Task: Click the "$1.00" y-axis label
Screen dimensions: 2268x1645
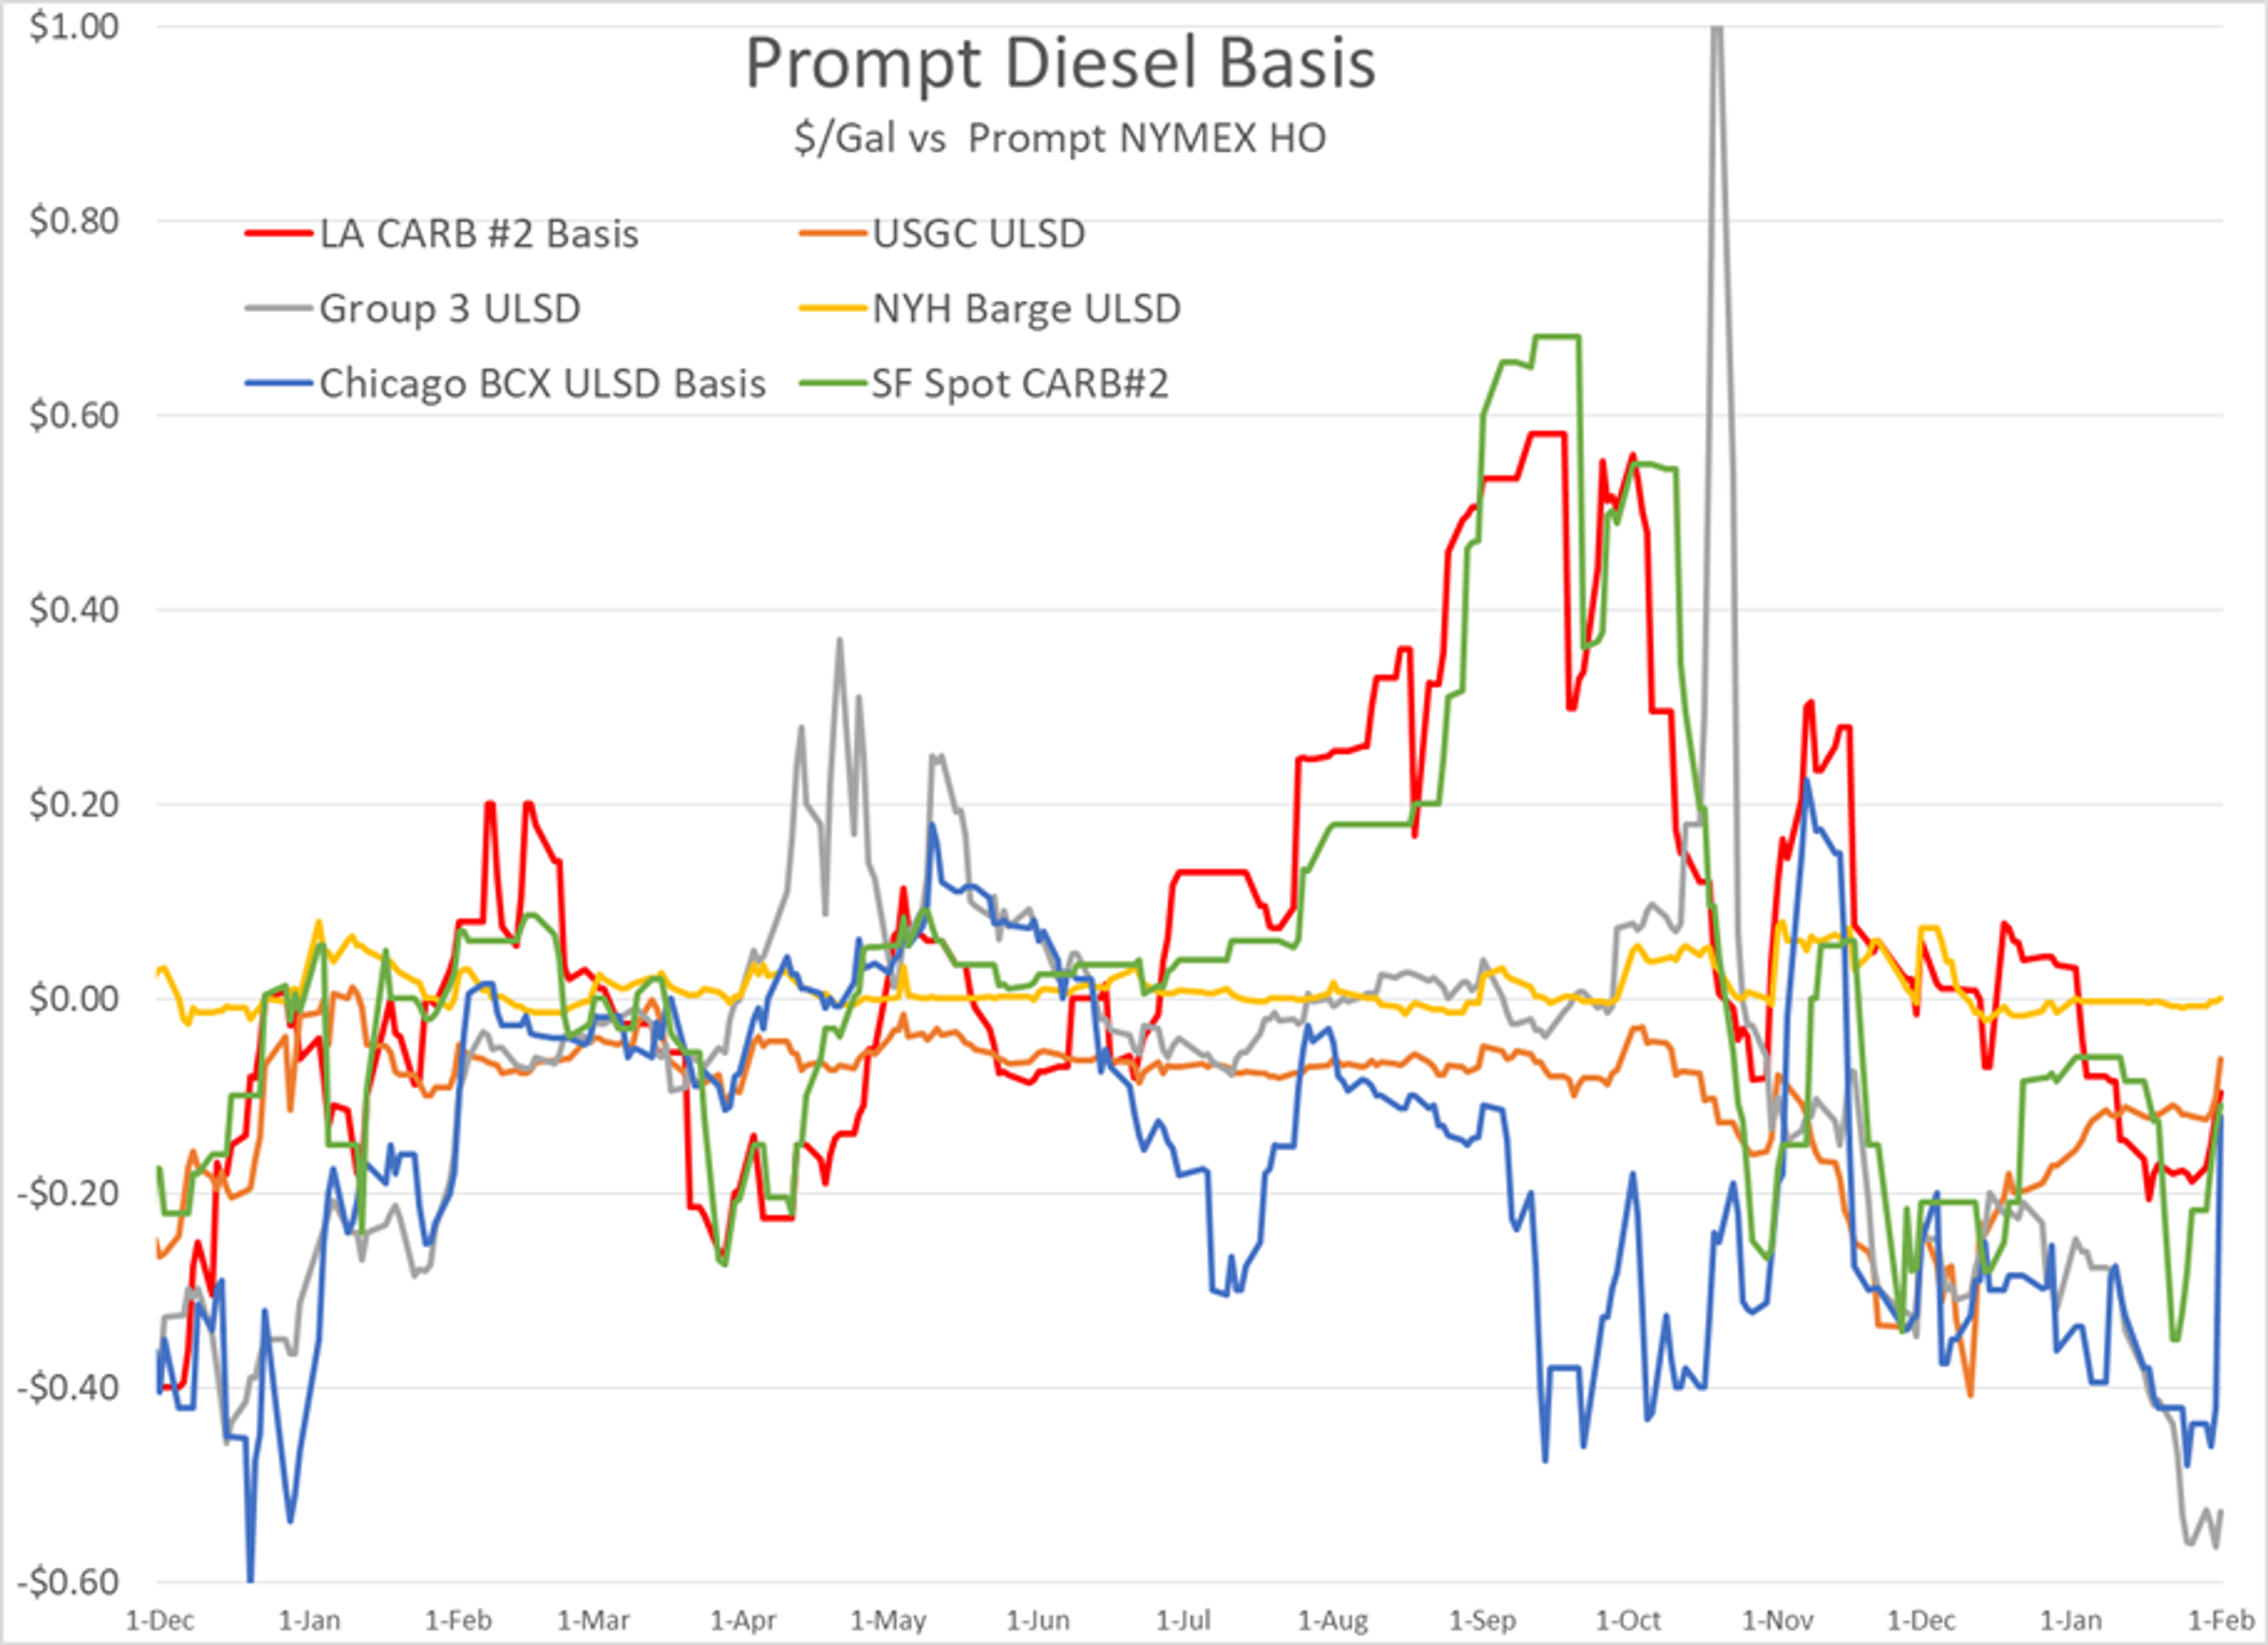Action: tap(74, 27)
